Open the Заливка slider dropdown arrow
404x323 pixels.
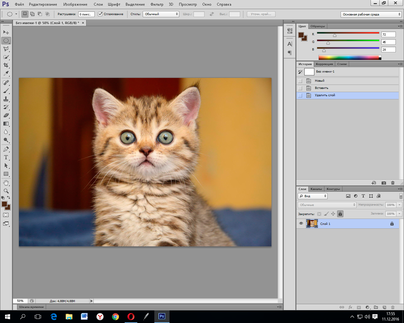click(x=400, y=214)
